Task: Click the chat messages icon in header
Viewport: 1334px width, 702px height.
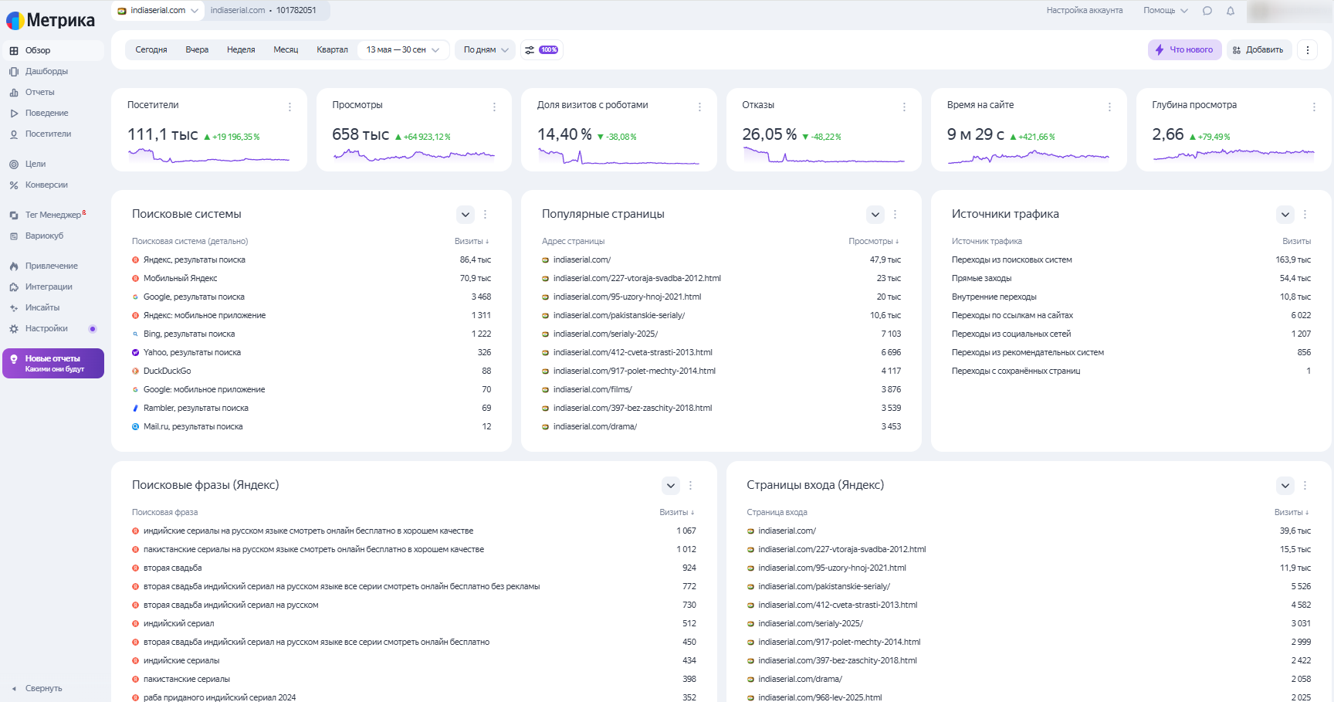Action: pyautogui.click(x=1207, y=11)
